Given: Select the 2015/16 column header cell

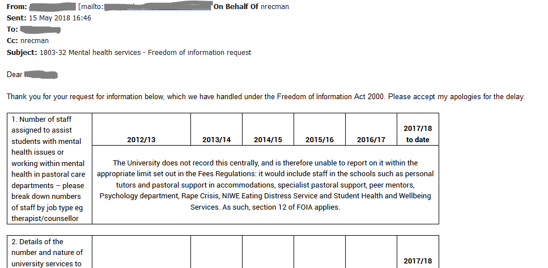Looking at the screenshot, I should [x=320, y=139].
